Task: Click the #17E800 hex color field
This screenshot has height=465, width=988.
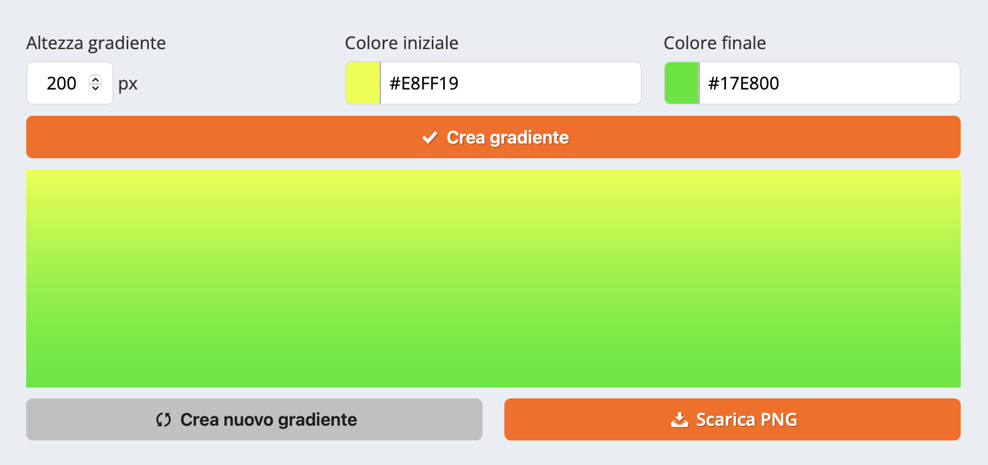Action: click(x=829, y=83)
